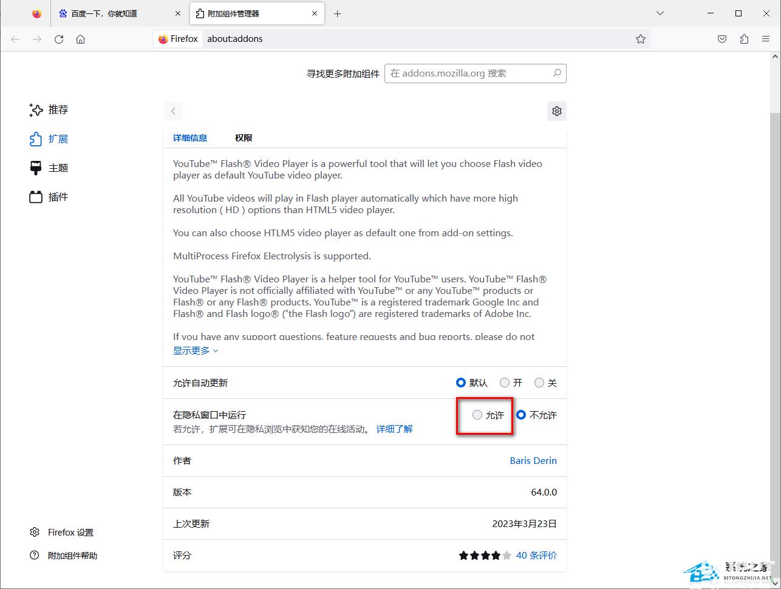This screenshot has height=589, width=781.
Task: Open 主题 themes category
Action: pyautogui.click(x=49, y=168)
